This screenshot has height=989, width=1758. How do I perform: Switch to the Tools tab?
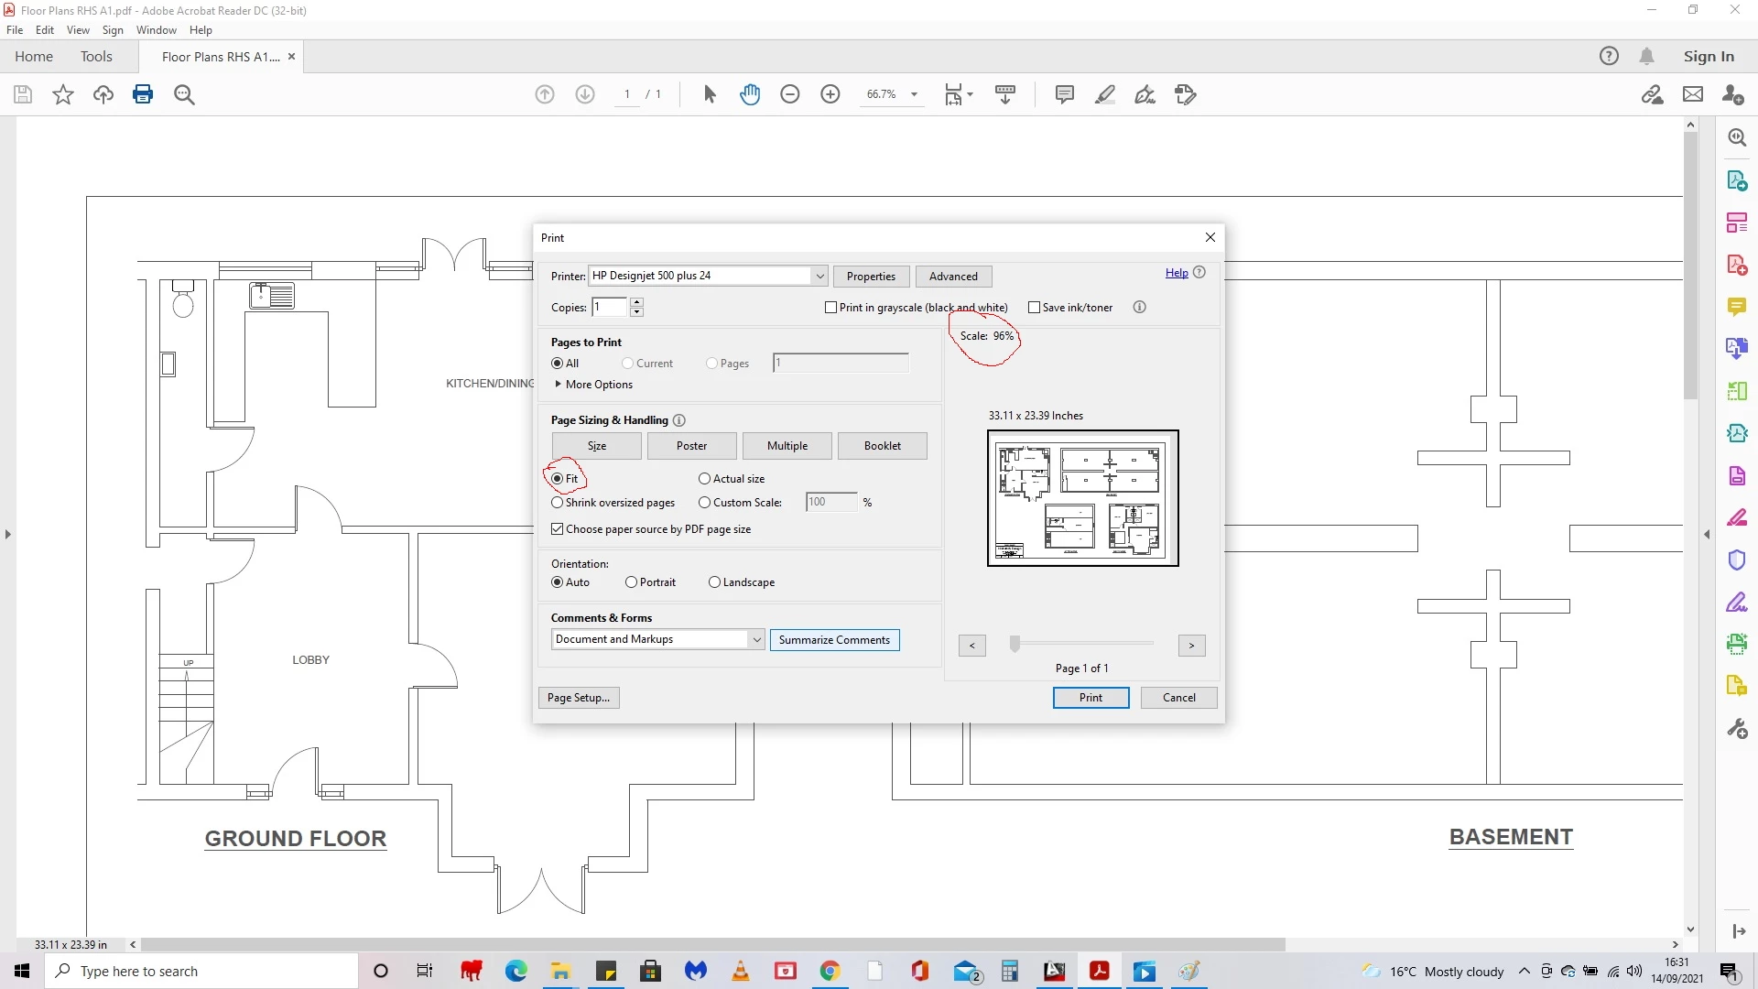click(x=96, y=57)
